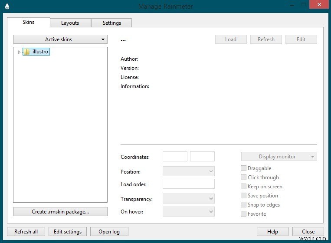The height and width of the screenshot is (243, 331).
Task: Check the Keep on screen option
Action: click(243, 186)
